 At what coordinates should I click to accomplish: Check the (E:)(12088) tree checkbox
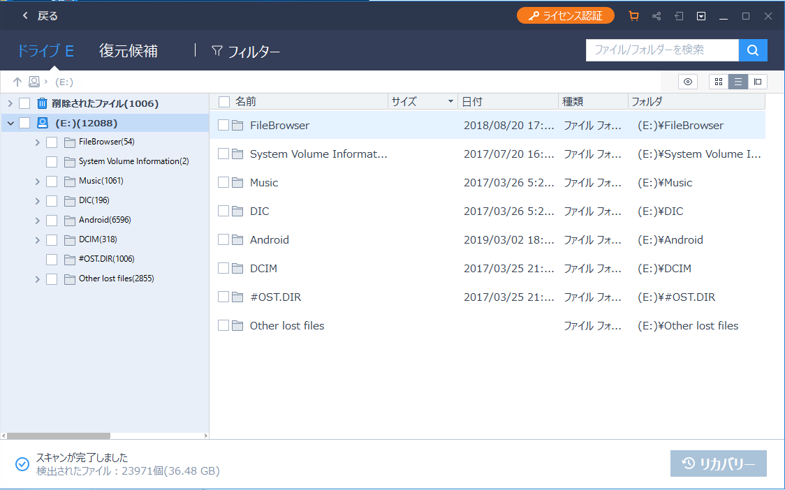(24, 123)
